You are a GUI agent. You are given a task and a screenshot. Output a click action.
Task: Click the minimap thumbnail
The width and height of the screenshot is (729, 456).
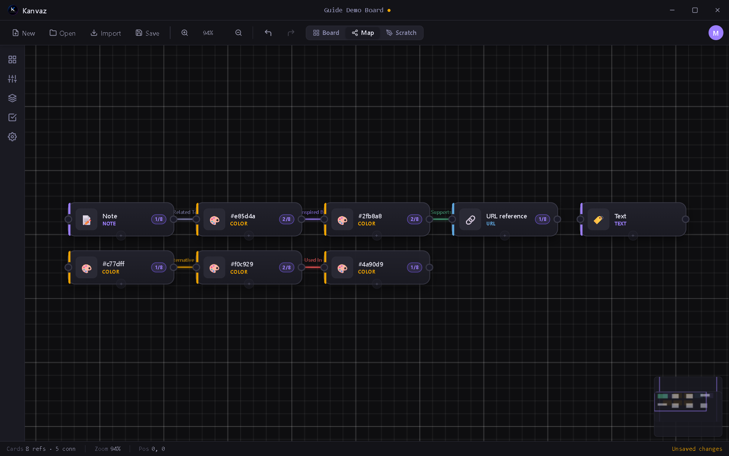(688, 406)
